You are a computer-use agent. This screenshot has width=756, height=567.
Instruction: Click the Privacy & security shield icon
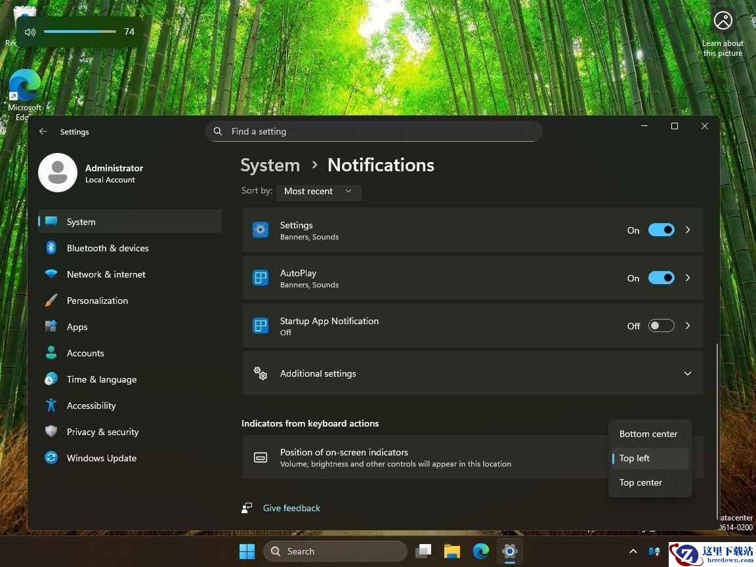coord(51,432)
